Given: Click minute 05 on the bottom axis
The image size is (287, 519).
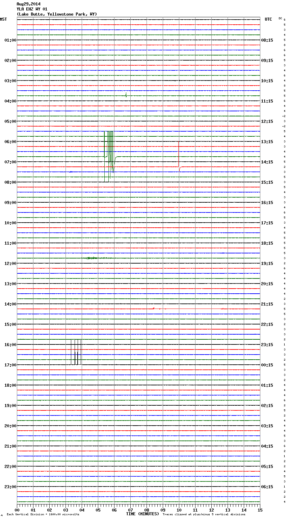Looking at the screenshot, I should pos(98,510).
